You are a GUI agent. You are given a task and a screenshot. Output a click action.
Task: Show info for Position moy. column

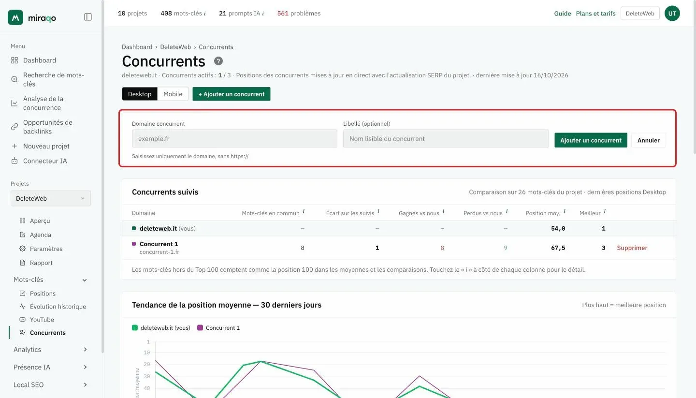[565, 211]
